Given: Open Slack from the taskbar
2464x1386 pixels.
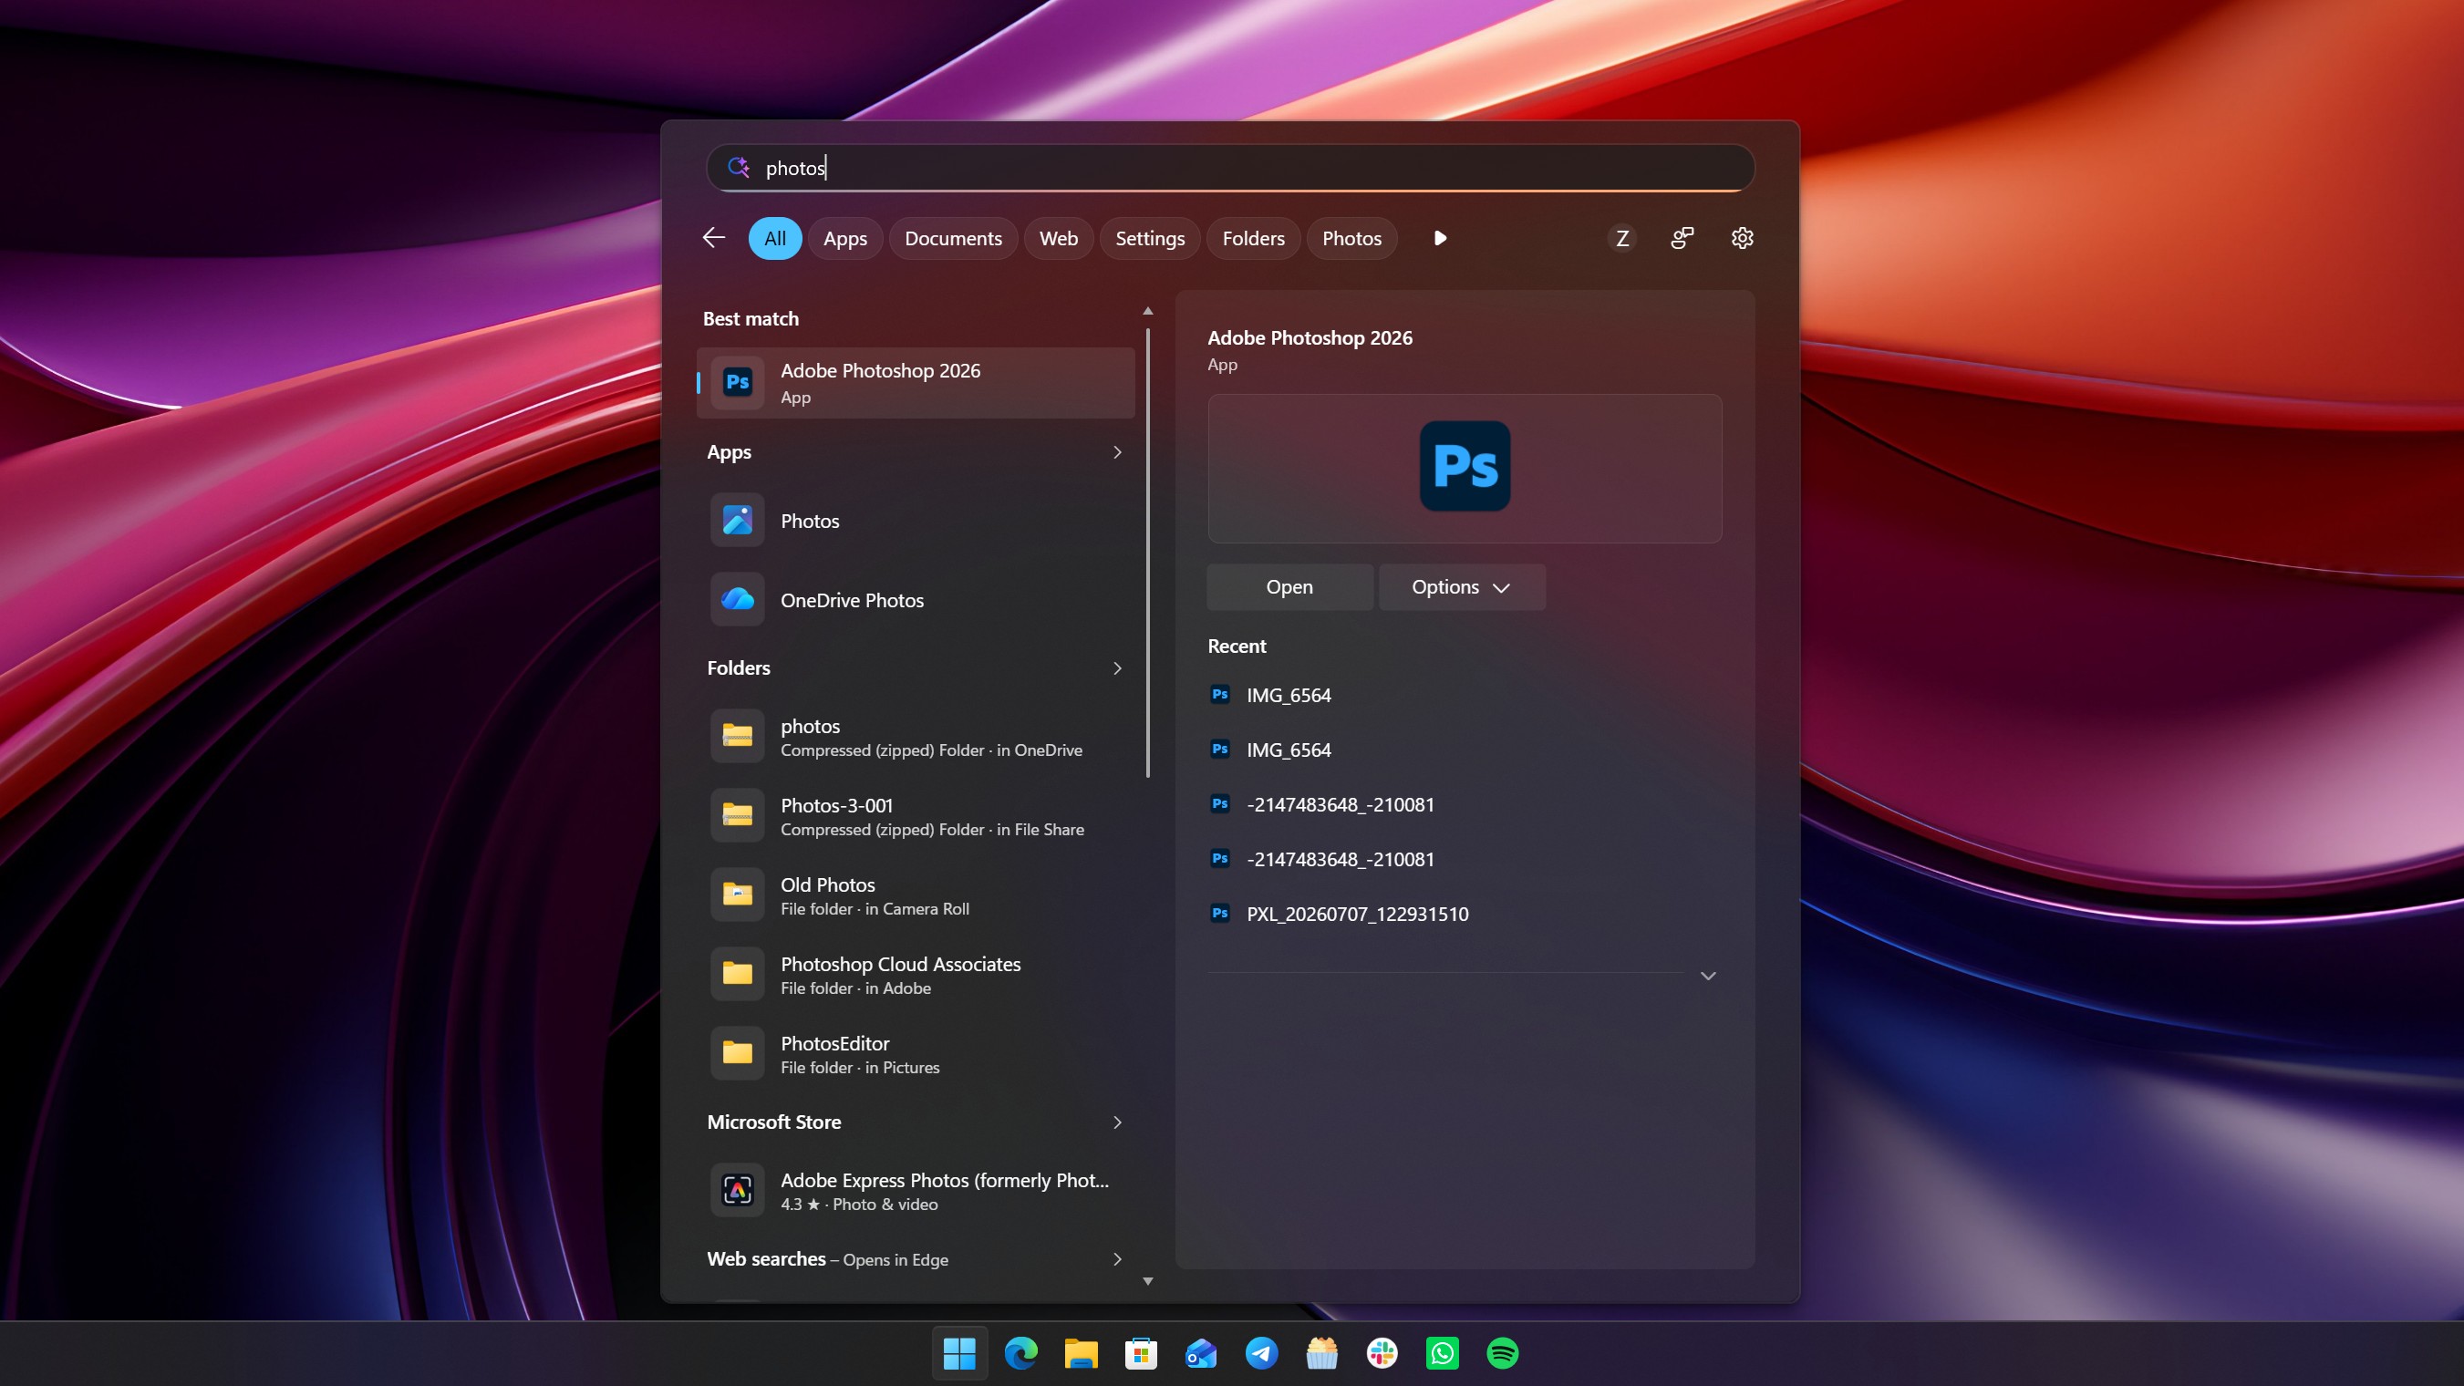Looking at the screenshot, I should 1382,1353.
